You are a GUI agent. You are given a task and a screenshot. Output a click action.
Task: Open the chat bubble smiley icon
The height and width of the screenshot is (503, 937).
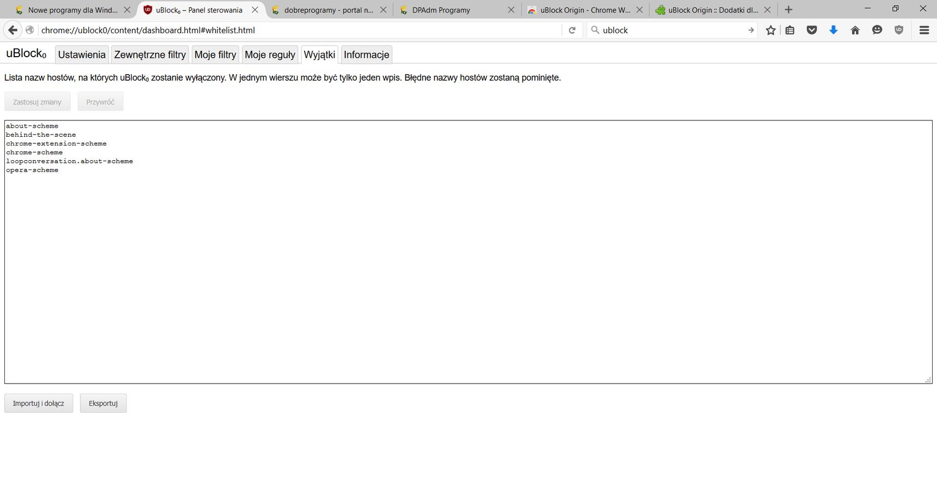pyautogui.click(x=877, y=31)
